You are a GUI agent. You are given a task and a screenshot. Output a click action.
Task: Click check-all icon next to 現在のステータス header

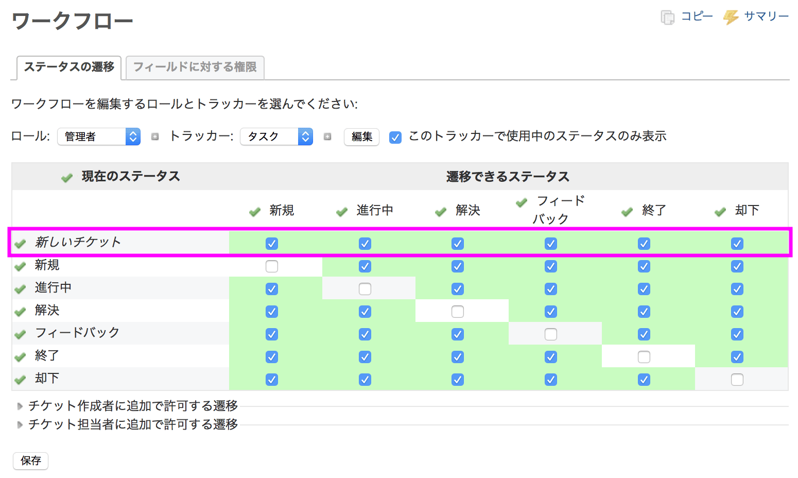(67, 178)
